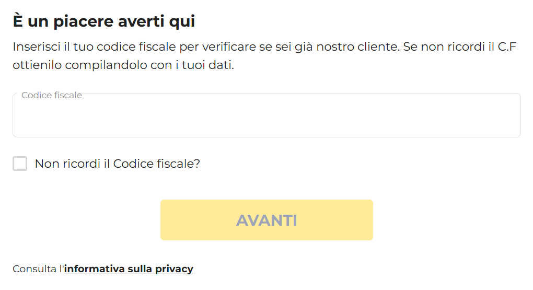Screen dimensions: 533x290
Task: Open the 'informativa sulla privacy' link
Action: [129, 269]
